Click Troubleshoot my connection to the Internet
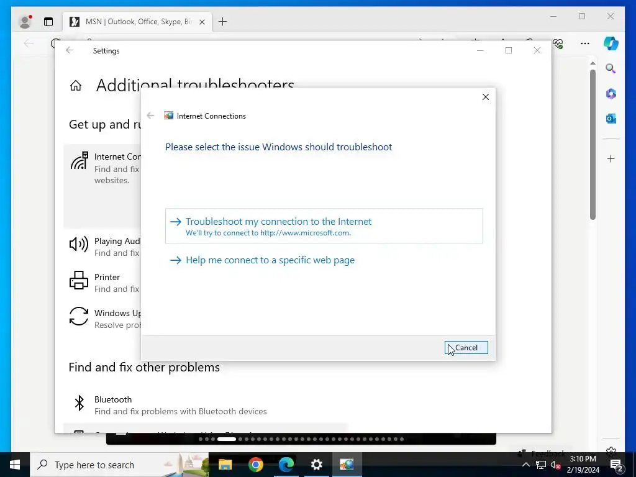 tap(324, 226)
